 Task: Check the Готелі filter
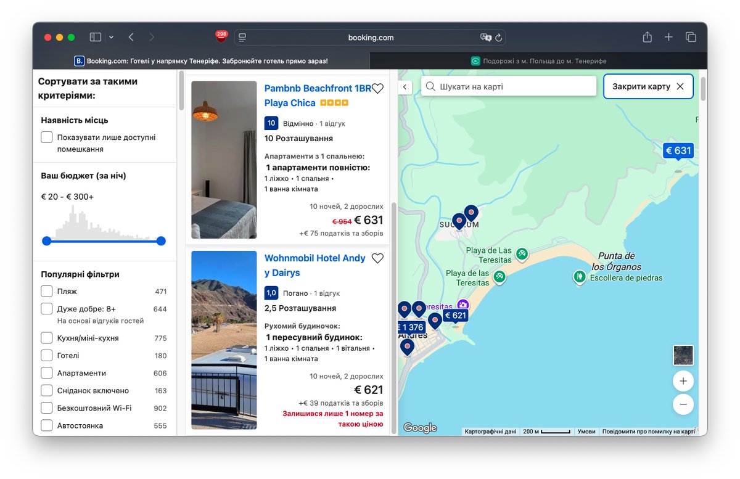[46, 356]
